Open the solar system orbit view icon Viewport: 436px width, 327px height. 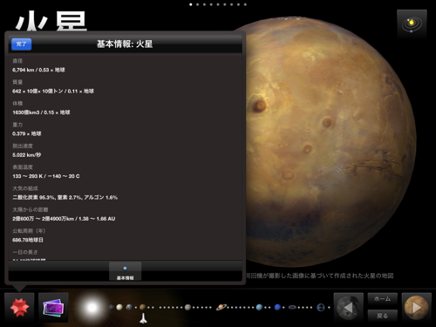point(412,24)
